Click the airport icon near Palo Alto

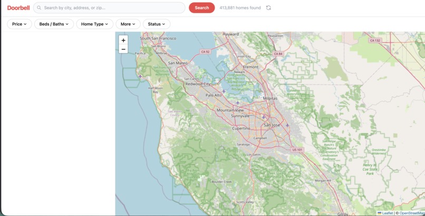point(224,91)
